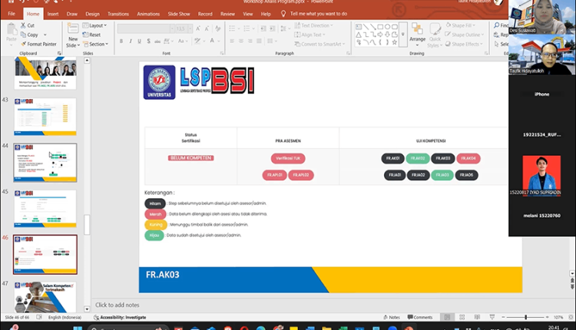Open the Arrange menu
This screenshot has width=576, height=330.
pyautogui.click(x=417, y=35)
